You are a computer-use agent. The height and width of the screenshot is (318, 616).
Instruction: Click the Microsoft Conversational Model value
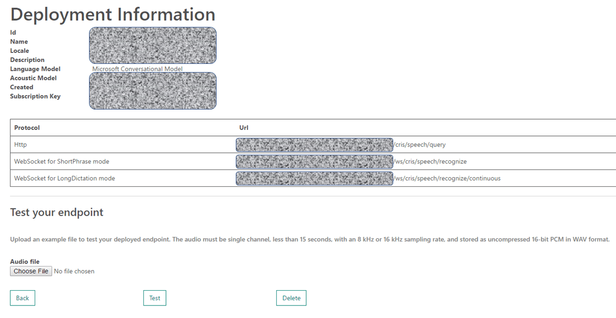pyautogui.click(x=137, y=69)
